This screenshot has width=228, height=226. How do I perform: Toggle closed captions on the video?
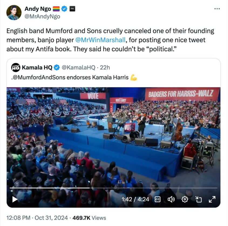tap(158, 199)
